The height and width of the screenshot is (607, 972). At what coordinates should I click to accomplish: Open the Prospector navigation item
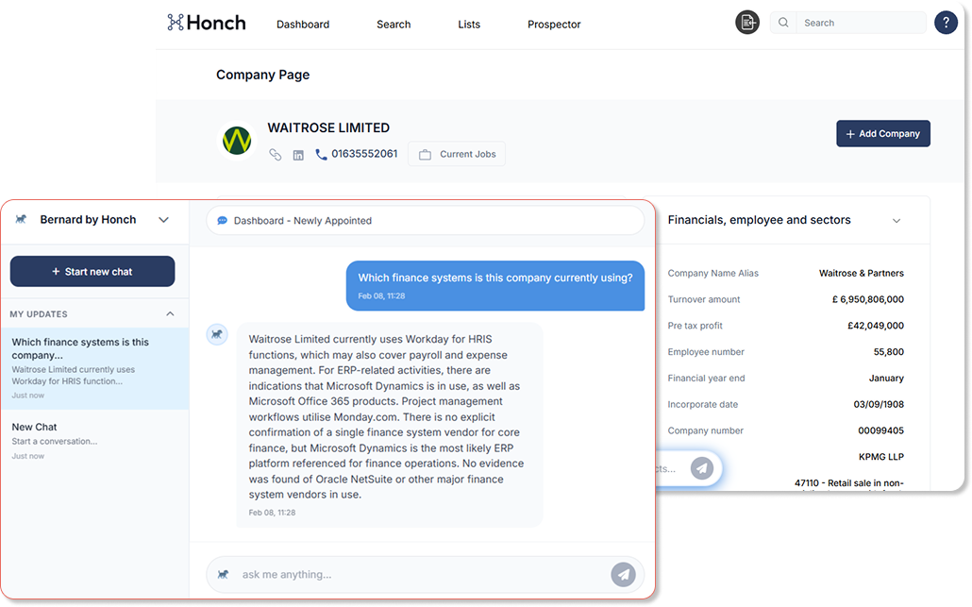point(554,25)
